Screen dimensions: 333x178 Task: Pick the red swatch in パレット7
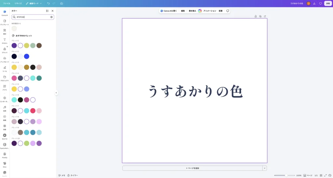pos(33,111)
